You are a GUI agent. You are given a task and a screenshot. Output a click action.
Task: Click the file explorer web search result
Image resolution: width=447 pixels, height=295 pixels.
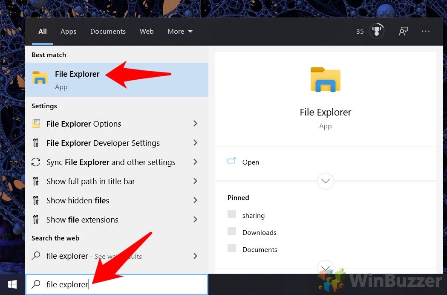tap(67, 256)
